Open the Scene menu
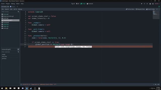Screen dimensions: 161x90 pyautogui.click(x=3, y=4)
